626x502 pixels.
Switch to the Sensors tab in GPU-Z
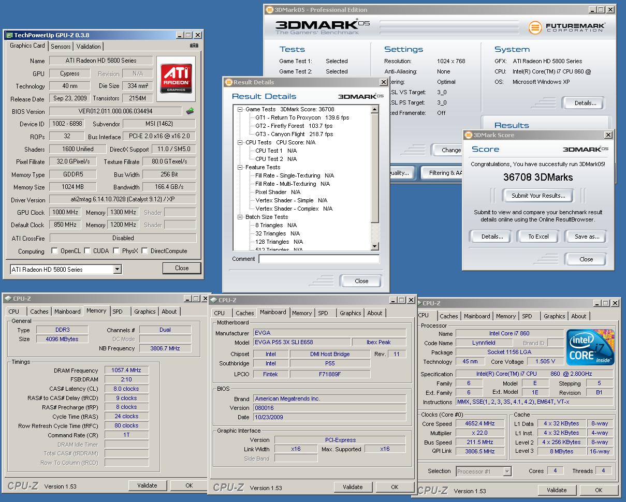tap(61, 47)
